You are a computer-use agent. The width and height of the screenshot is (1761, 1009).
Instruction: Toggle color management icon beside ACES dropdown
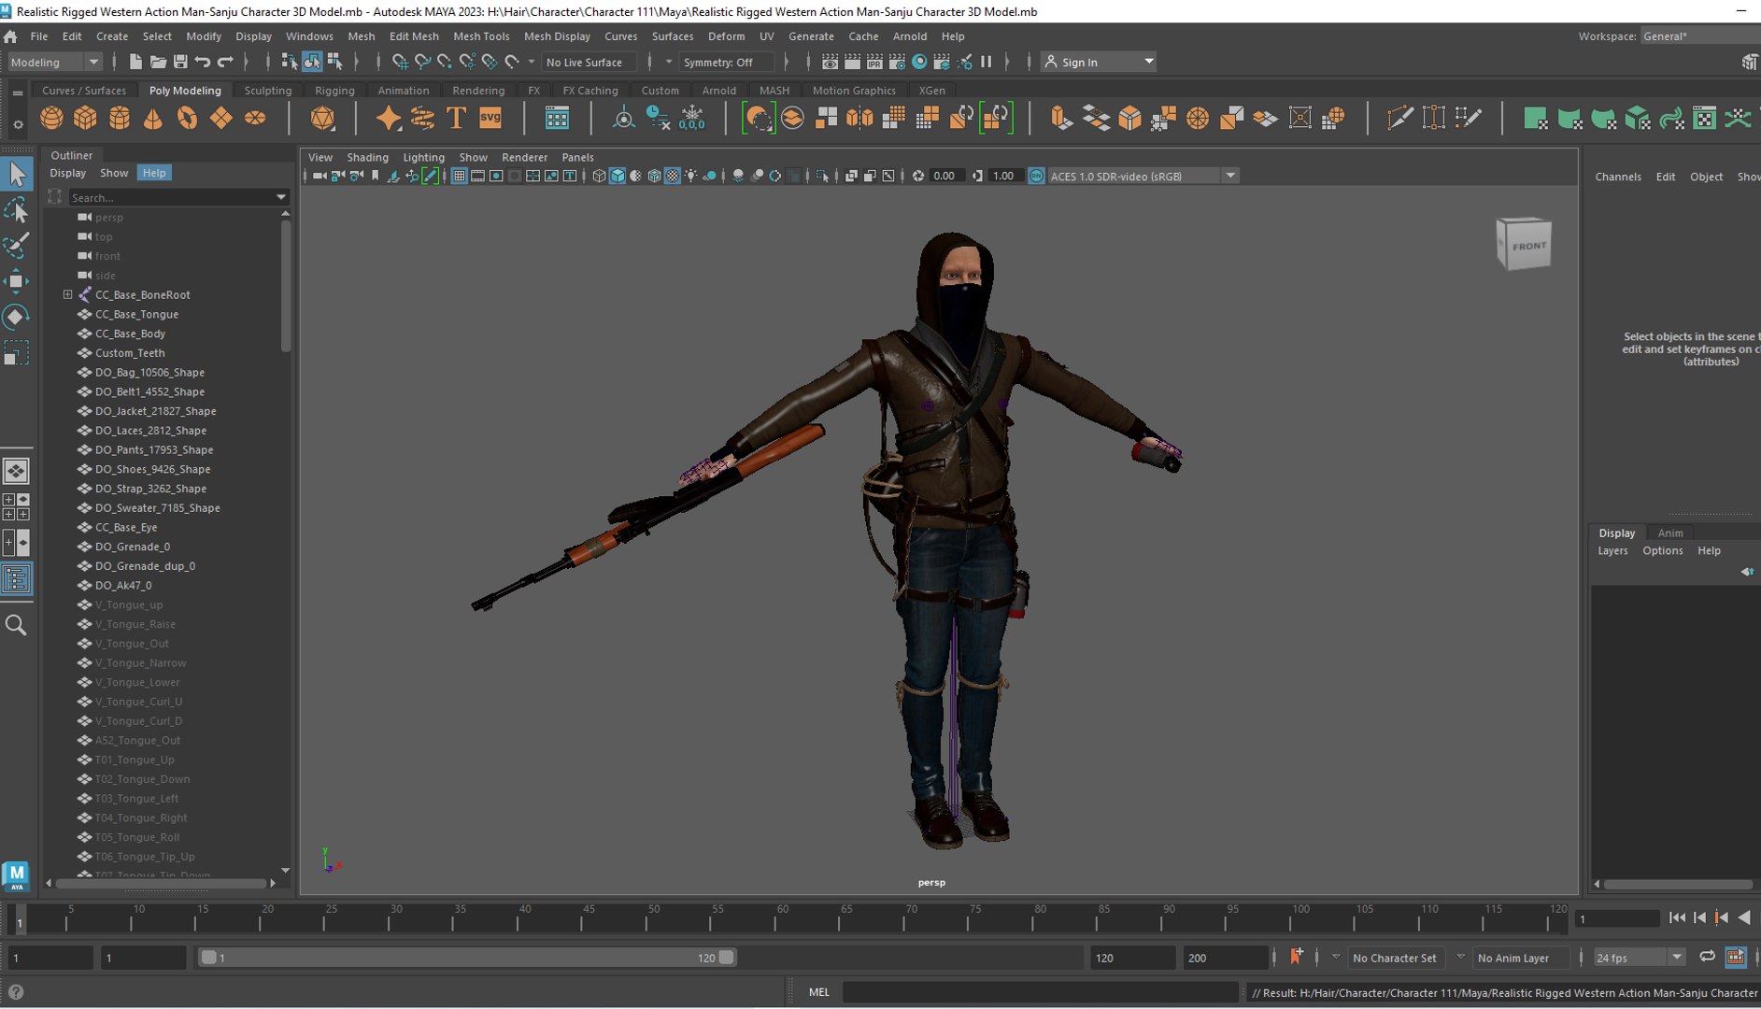(x=1036, y=176)
